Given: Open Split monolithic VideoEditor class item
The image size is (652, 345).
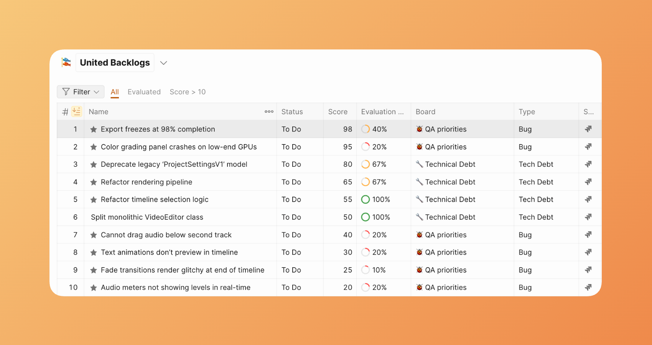Looking at the screenshot, I should 147,217.
